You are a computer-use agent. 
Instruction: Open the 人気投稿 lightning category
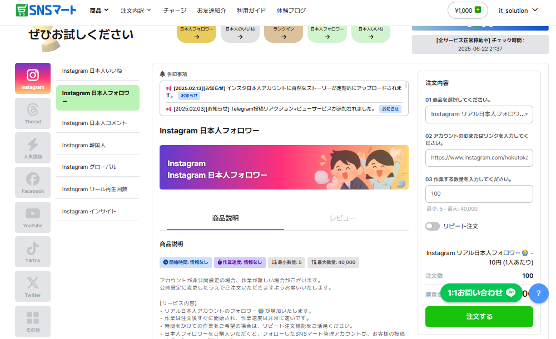point(33,148)
